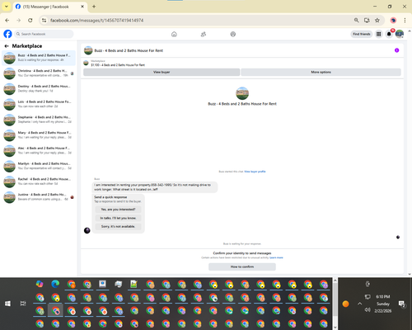Viewport: 412px width, 330px height.
Task: Click Buzz's small avatar beside the message
Action: click(87, 230)
